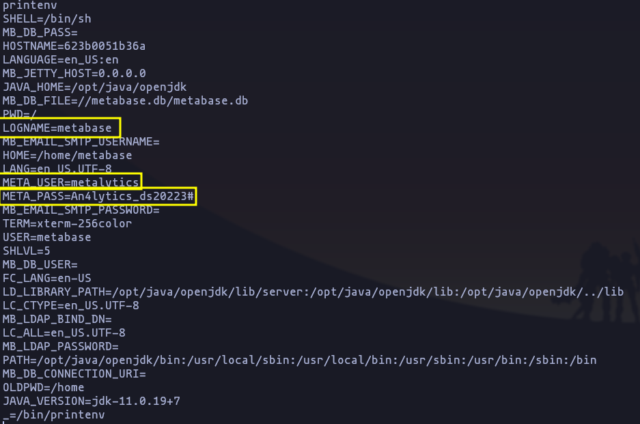This screenshot has width=640, height=424.
Task: Click the MB_DB_FILE metabase.db path line
Action: (125, 101)
